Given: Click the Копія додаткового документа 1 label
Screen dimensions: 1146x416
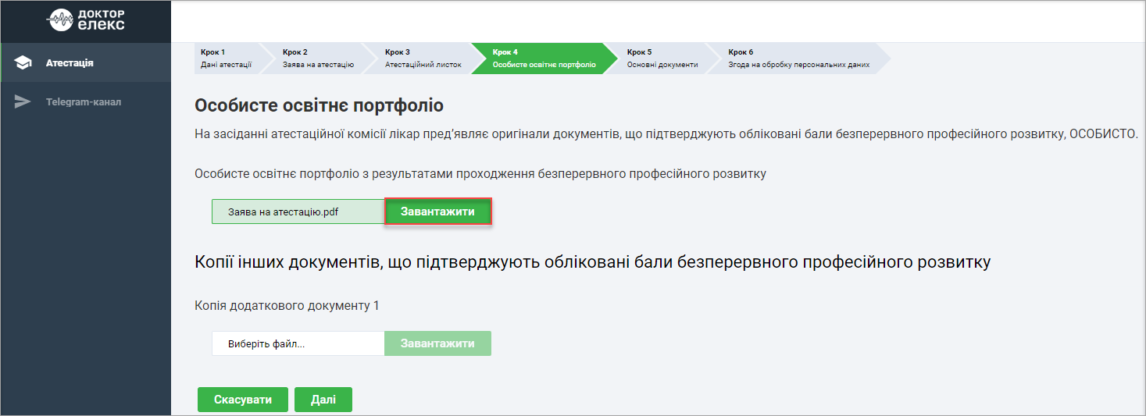Looking at the screenshot, I should 287,306.
